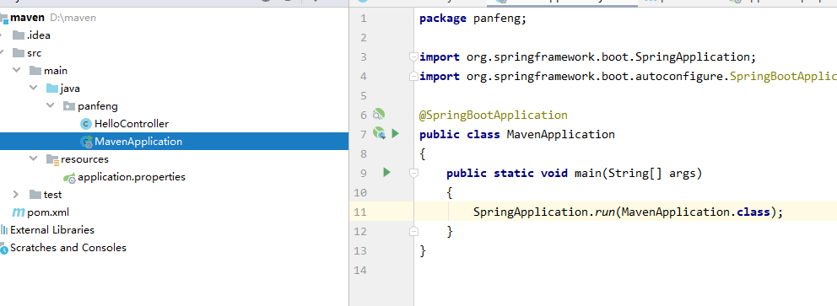
Task: Click the .idea folder icon
Action: (x=19, y=35)
